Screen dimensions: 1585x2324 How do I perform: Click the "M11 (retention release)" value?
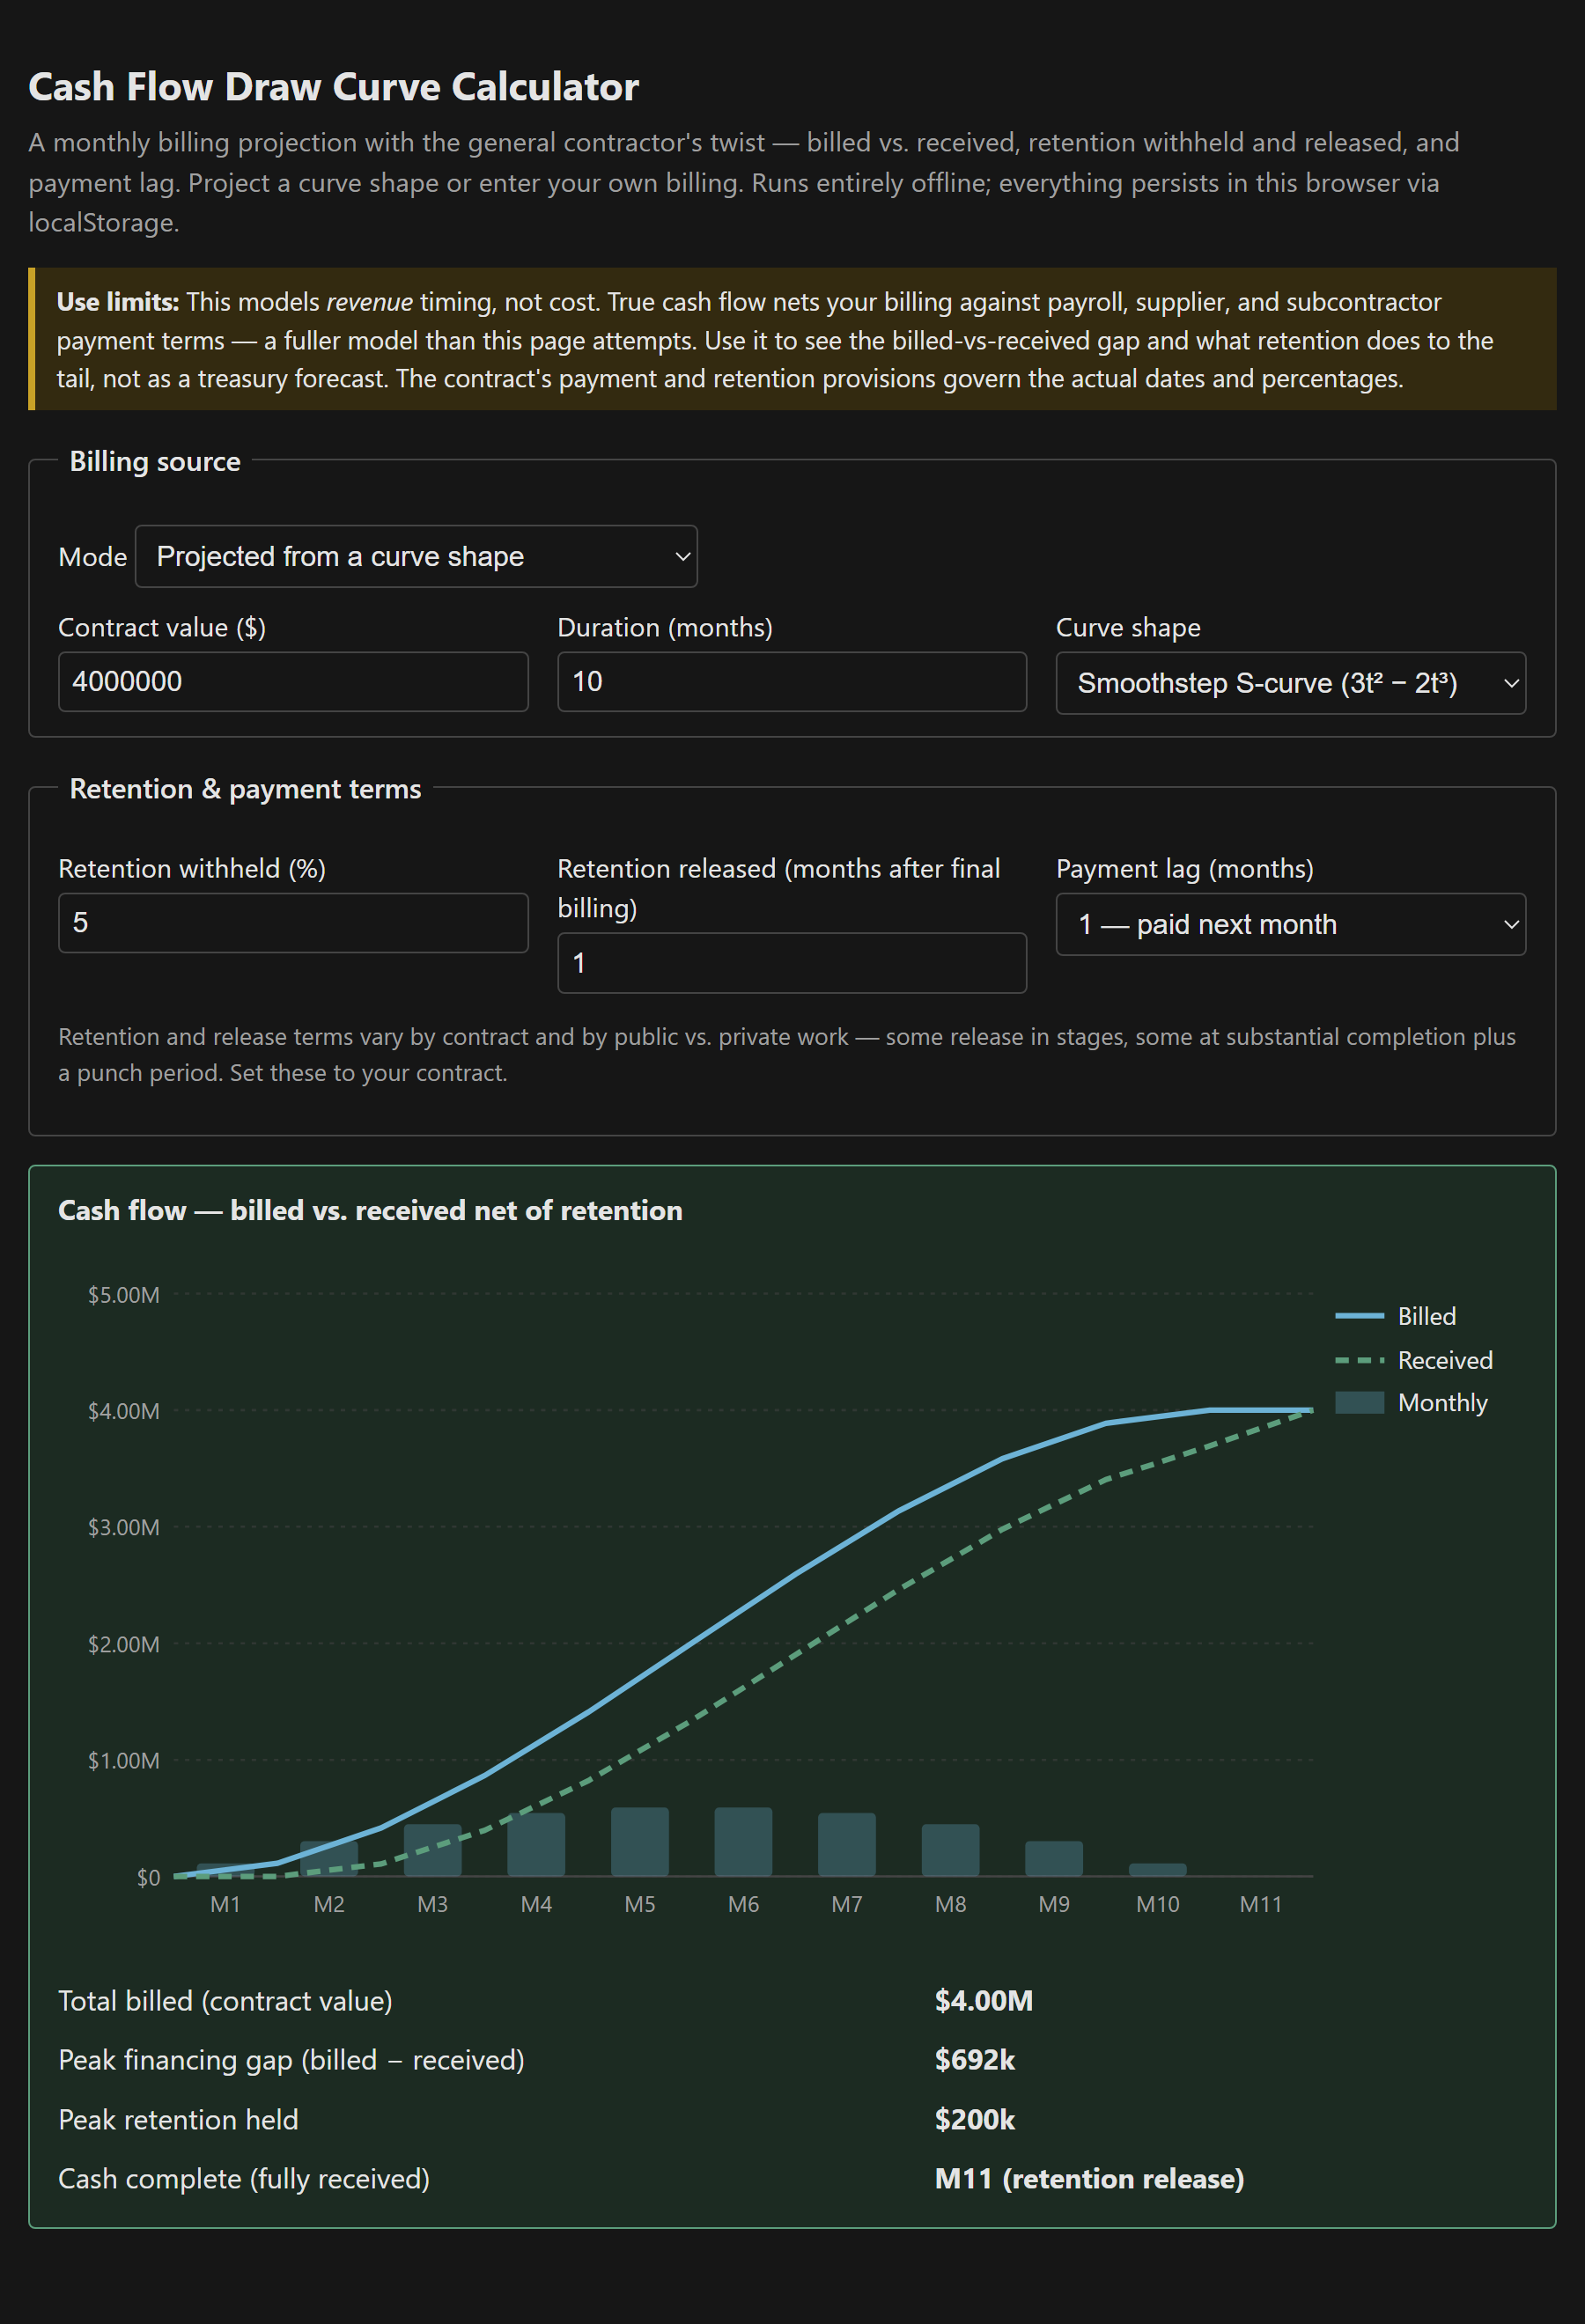pos(1089,2179)
